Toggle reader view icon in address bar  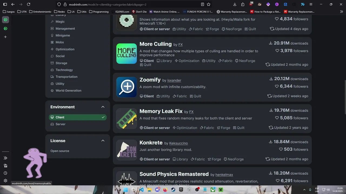click(x=202, y=4)
